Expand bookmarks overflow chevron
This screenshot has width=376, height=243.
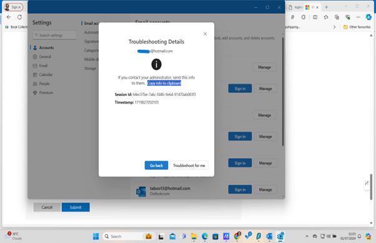(x=335, y=27)
